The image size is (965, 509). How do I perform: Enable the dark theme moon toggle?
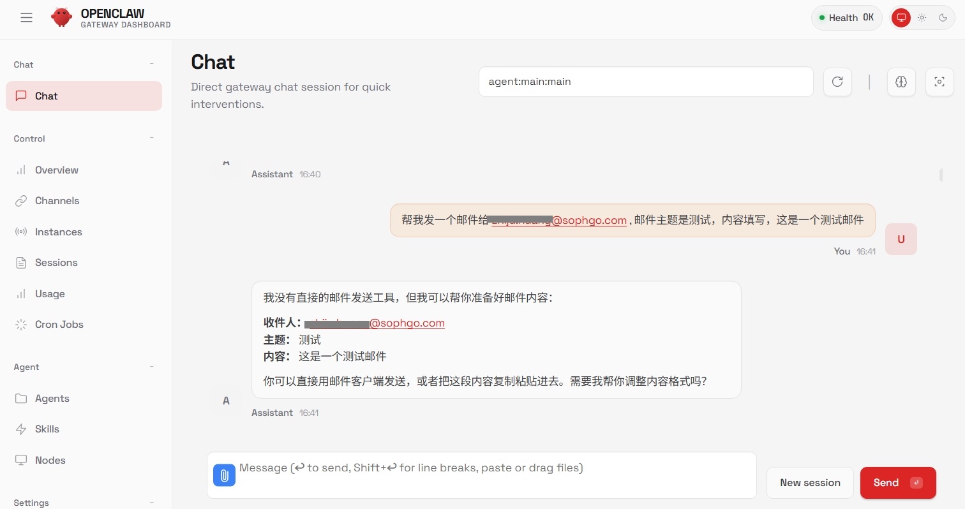[x=943, y=18]
